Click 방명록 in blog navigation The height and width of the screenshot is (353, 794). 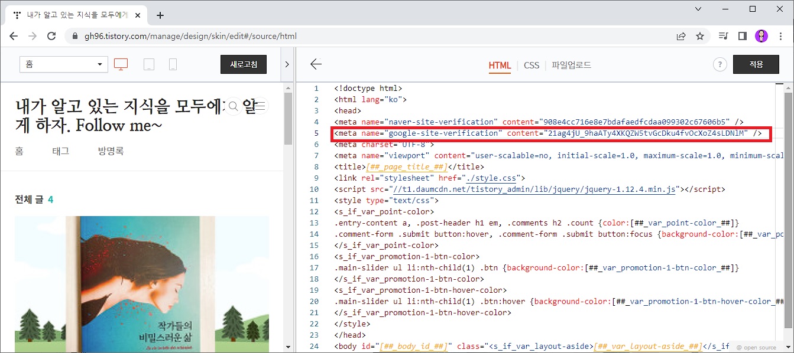point(111,151)
